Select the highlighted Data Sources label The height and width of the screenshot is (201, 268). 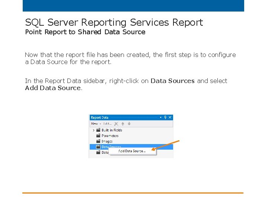click(x=112, y=147)
